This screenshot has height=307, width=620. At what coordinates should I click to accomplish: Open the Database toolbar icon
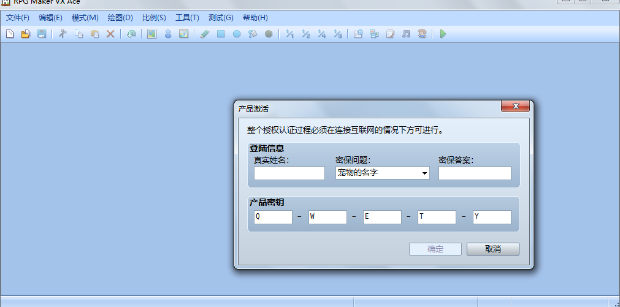pyautogui.click(x=358, y=34)
